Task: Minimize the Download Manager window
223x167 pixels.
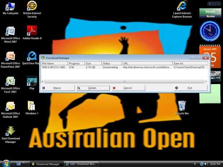Action: pyautogui.click(x=192, y=58)
